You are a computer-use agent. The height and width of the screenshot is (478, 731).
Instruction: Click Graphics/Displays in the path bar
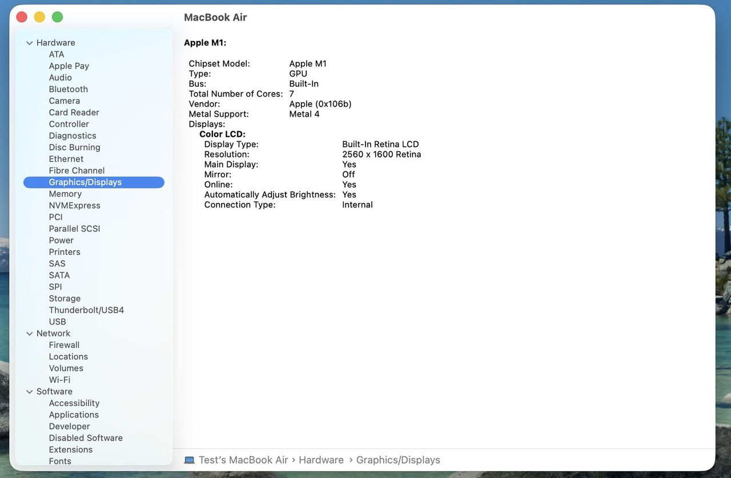click(x=398, y=460)
